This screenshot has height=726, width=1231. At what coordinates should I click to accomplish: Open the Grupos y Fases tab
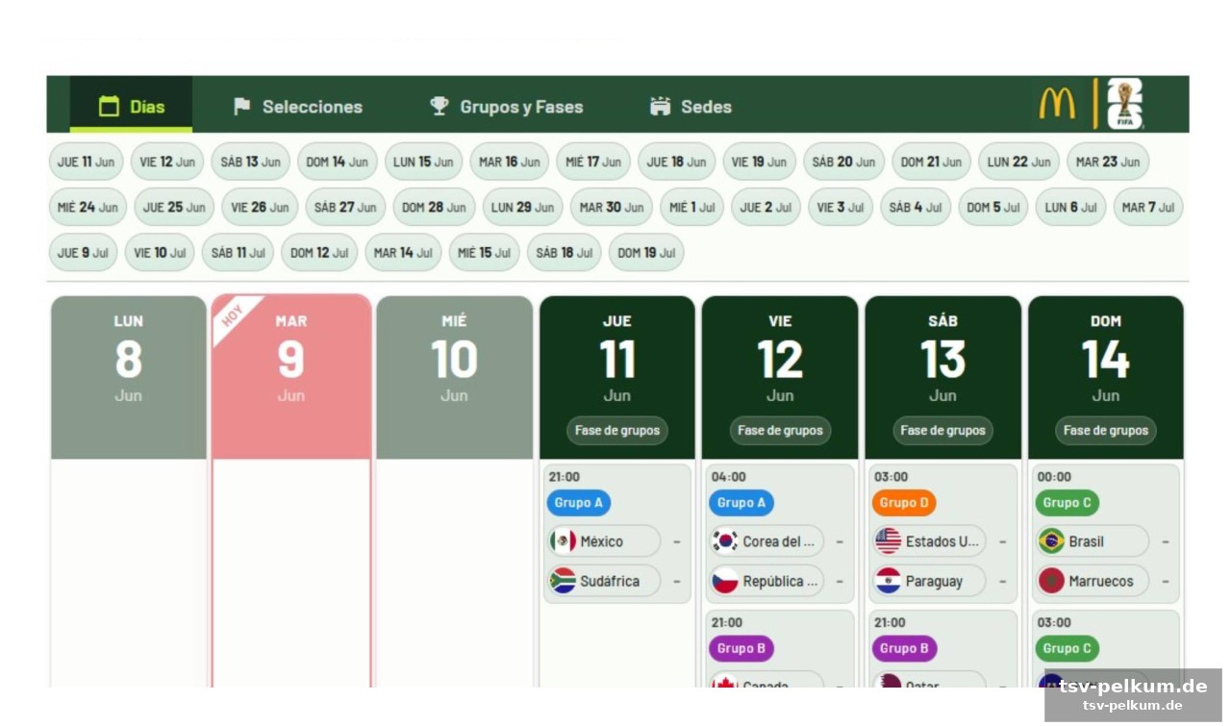tap(506, 107)
